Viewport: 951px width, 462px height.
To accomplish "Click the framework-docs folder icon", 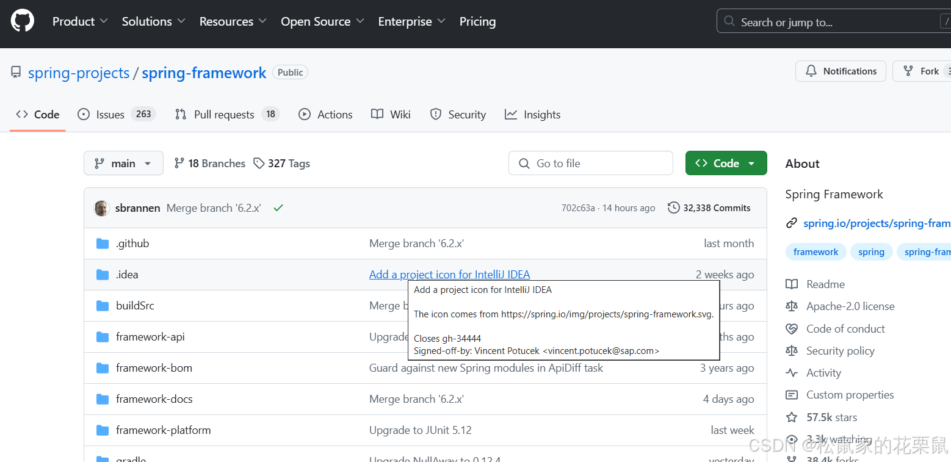I will click(103, 399).
